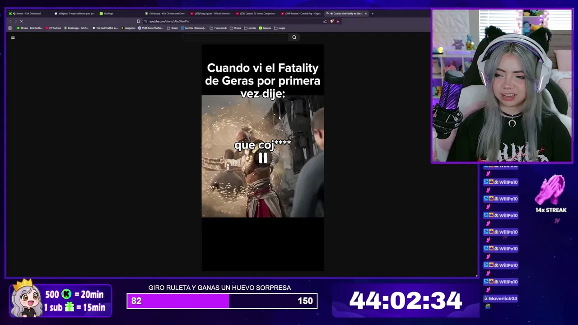Screen dimensions: 578x325
Task: Open the Kicklet.app bookmark
Action: click(76, 28)
